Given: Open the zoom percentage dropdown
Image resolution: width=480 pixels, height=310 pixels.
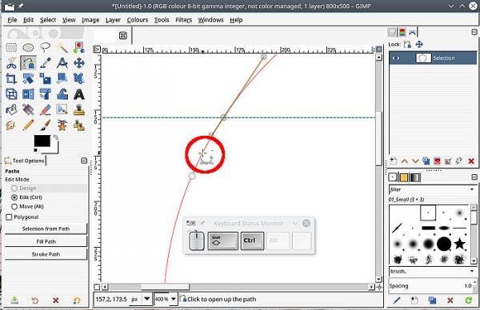Looking at the screenshot, I should (174, 299).
